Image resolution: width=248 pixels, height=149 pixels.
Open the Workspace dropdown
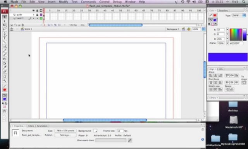(x=173, y=29)
